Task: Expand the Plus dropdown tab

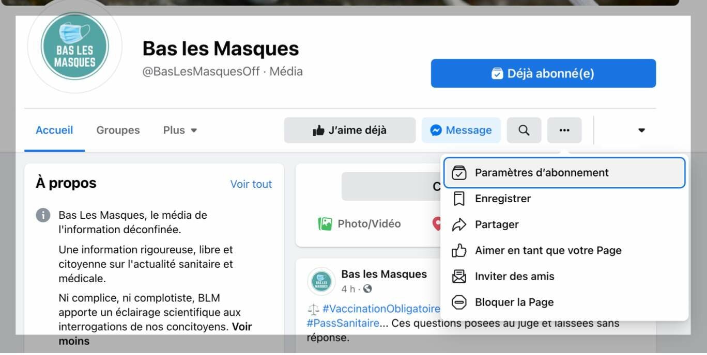Action: pos(180,131)
